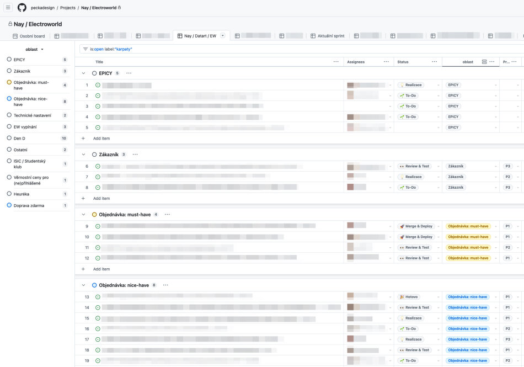Open the EPICY group overflow menu
This screenshot has width=524, height=367.
tap(129, 73)
